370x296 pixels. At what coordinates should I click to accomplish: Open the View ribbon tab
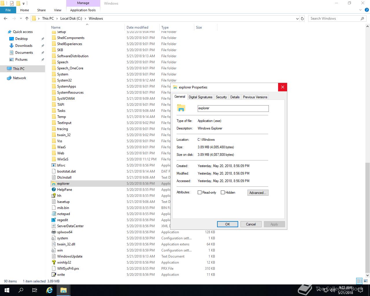(58, 10)
